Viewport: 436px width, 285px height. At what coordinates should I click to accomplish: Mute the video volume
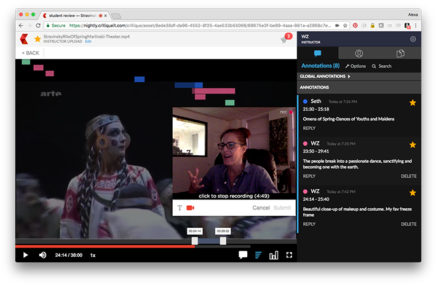(42, 255)
